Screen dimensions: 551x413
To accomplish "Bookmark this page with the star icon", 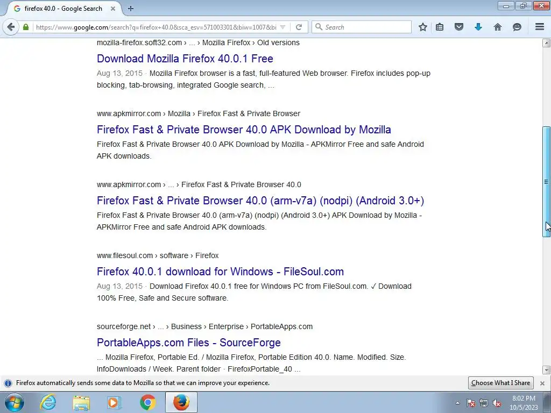I will [423, 27].
